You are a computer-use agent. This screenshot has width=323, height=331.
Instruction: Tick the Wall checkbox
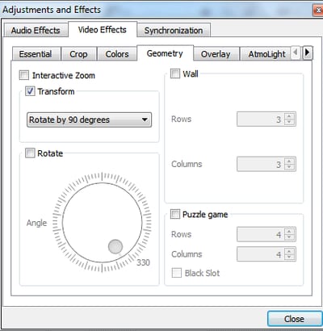[x=175, y=73]
